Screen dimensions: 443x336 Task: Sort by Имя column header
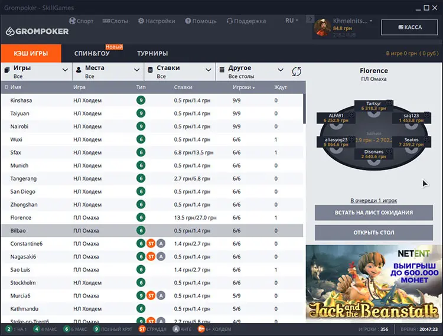point(15,87)
